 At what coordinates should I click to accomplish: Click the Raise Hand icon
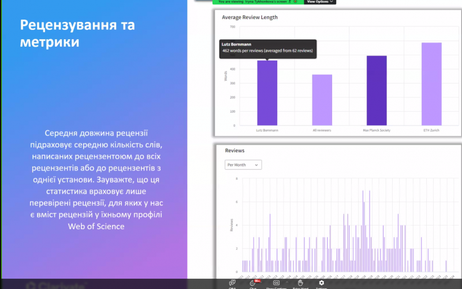coord(300,283)
